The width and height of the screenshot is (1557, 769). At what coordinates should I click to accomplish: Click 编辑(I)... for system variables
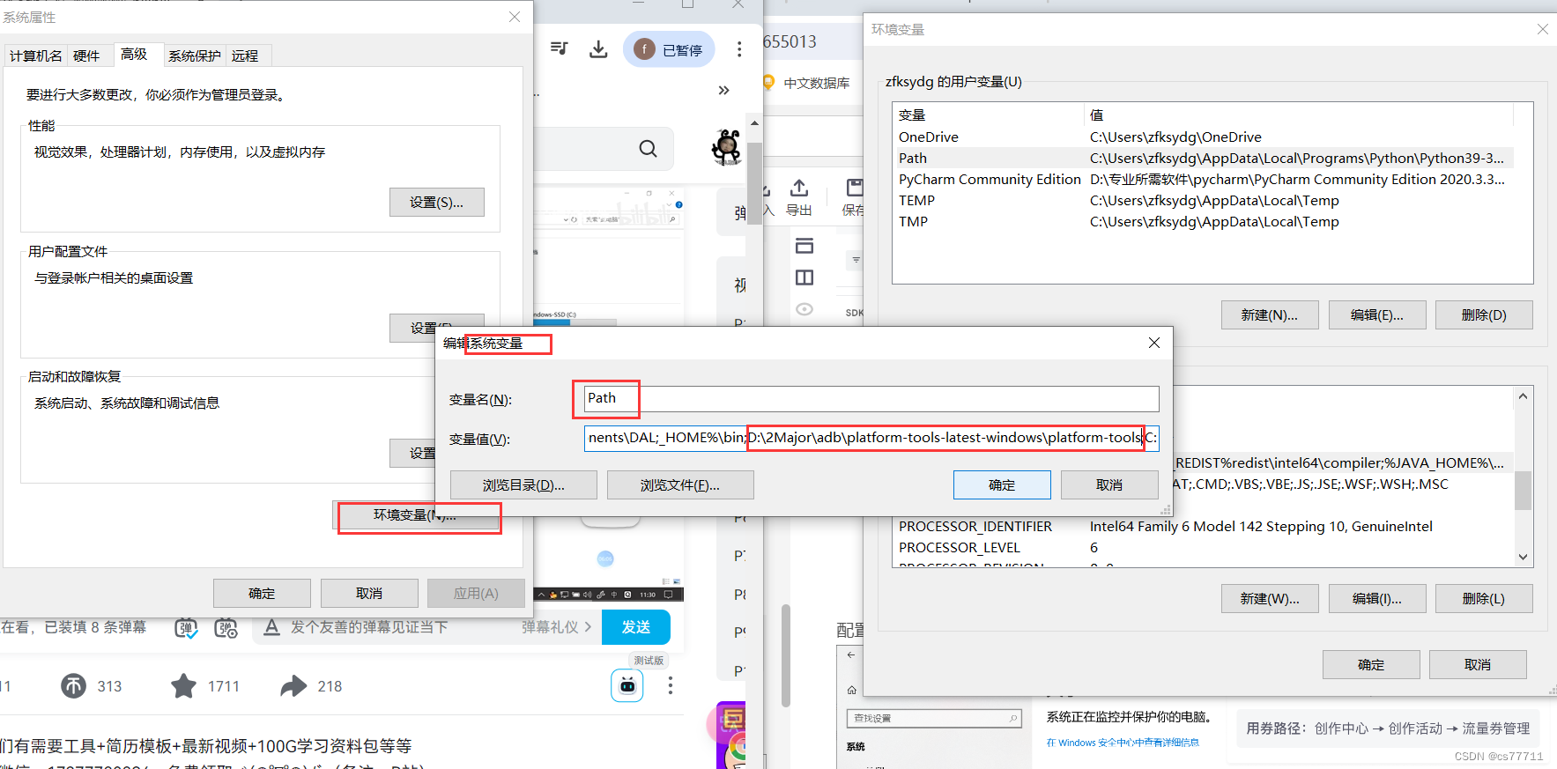[1377, 599]
